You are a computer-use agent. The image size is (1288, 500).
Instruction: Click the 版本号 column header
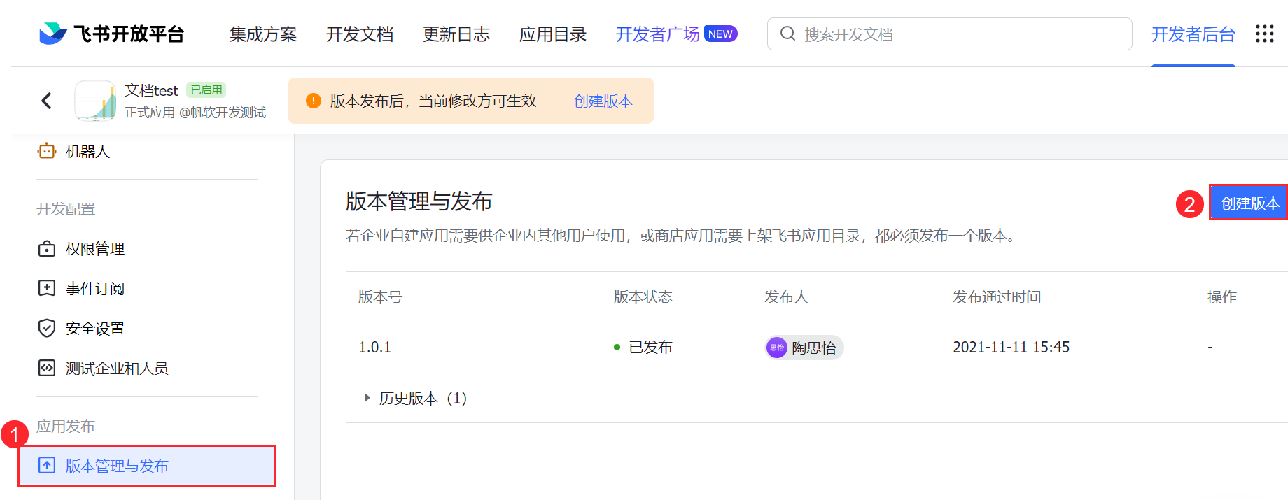click(381, 297)
